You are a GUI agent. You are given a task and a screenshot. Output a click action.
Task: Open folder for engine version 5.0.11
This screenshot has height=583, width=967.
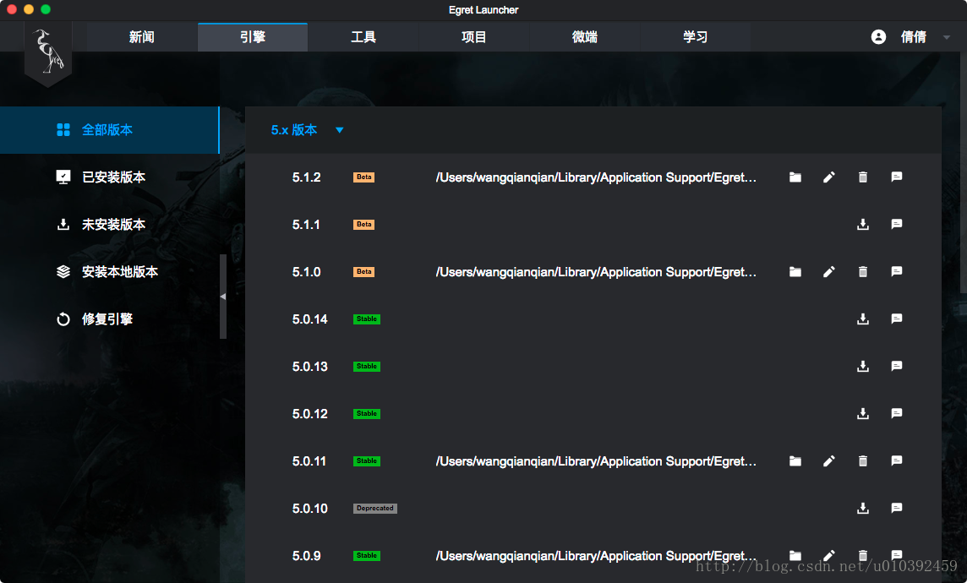[x=795, y=461]
